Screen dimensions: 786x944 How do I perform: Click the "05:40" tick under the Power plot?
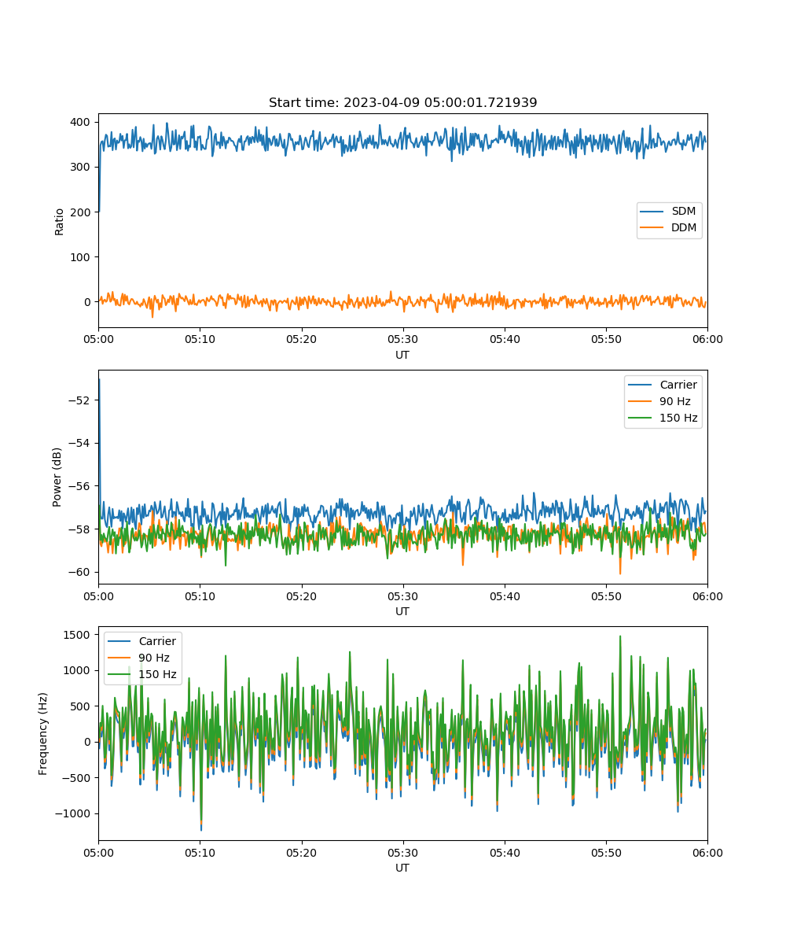click(505, 596)
